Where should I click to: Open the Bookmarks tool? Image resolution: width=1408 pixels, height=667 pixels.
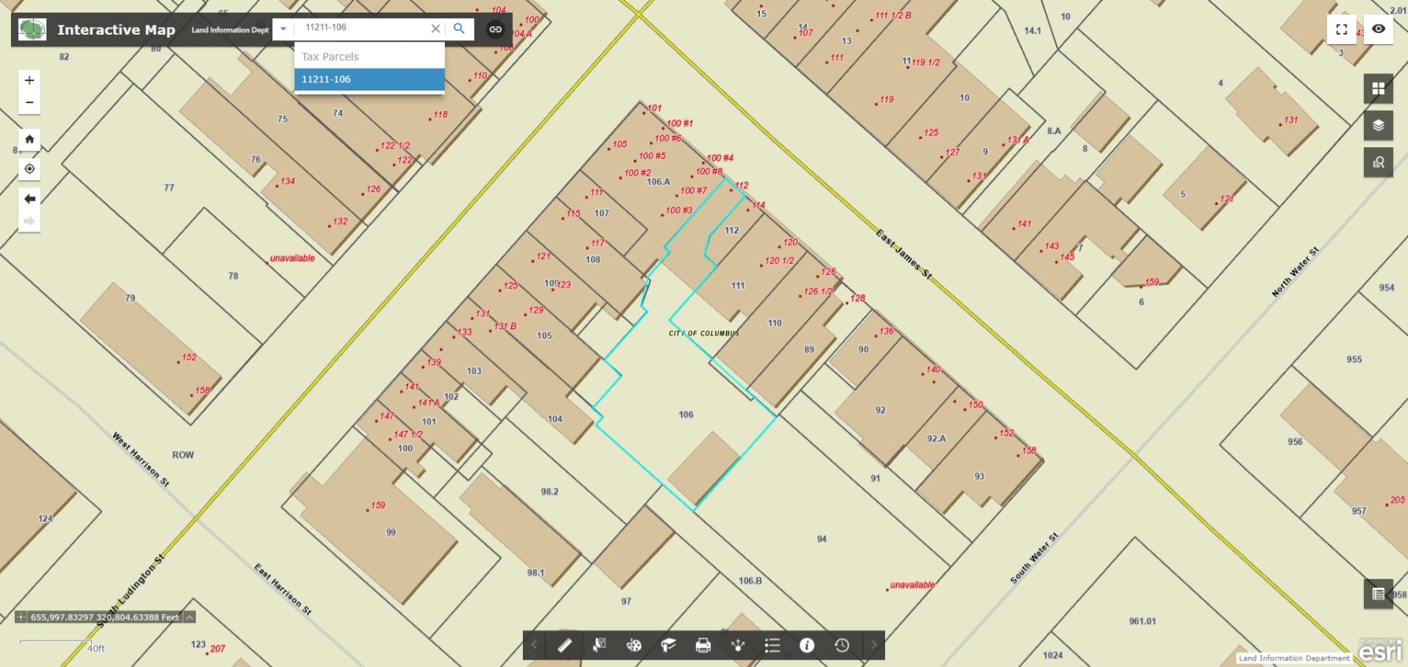[669, 646]
